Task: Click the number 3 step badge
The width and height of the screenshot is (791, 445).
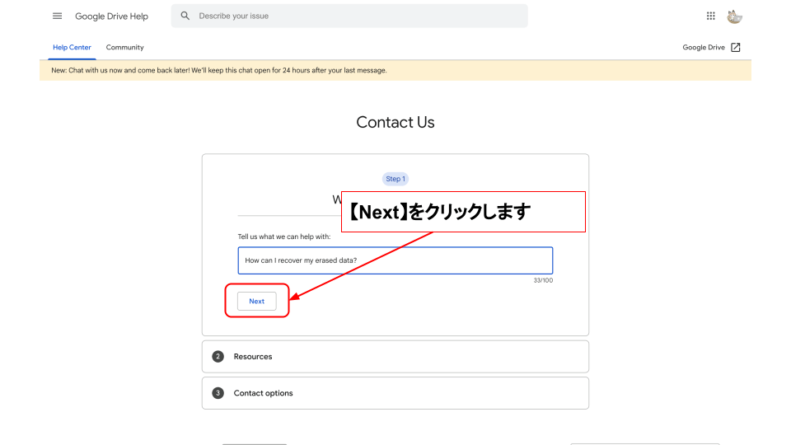Action: tap(218, 393)
